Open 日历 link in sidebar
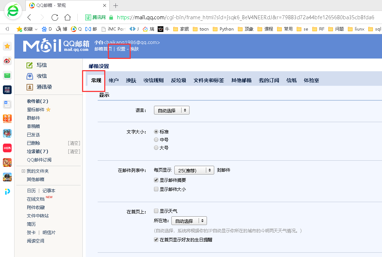 [31, 191]
